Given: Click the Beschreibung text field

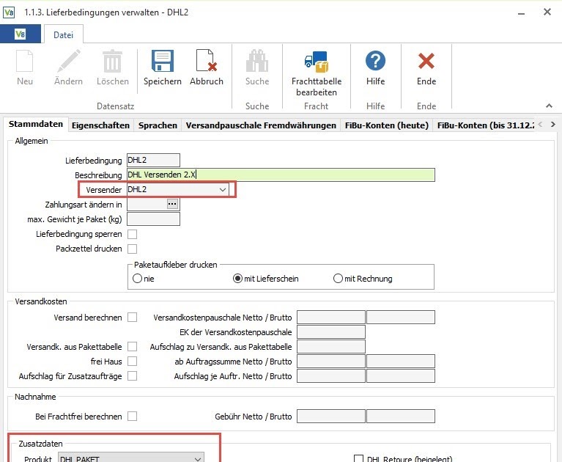Looking at the screenshot, I should (x=281, y=175).
